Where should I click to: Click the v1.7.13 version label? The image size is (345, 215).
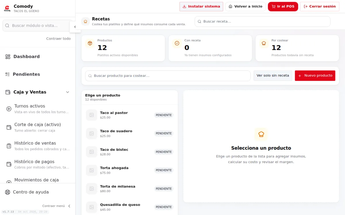(8, 212)
